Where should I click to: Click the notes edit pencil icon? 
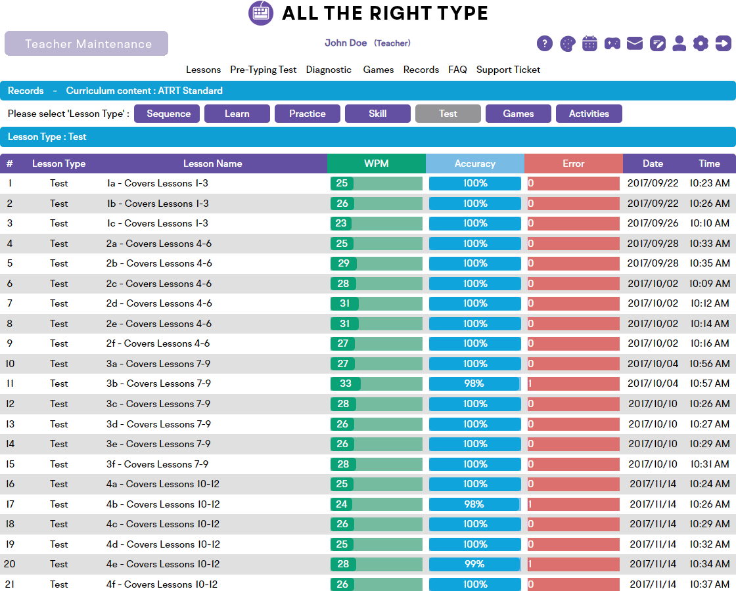(x=658, y=43)
